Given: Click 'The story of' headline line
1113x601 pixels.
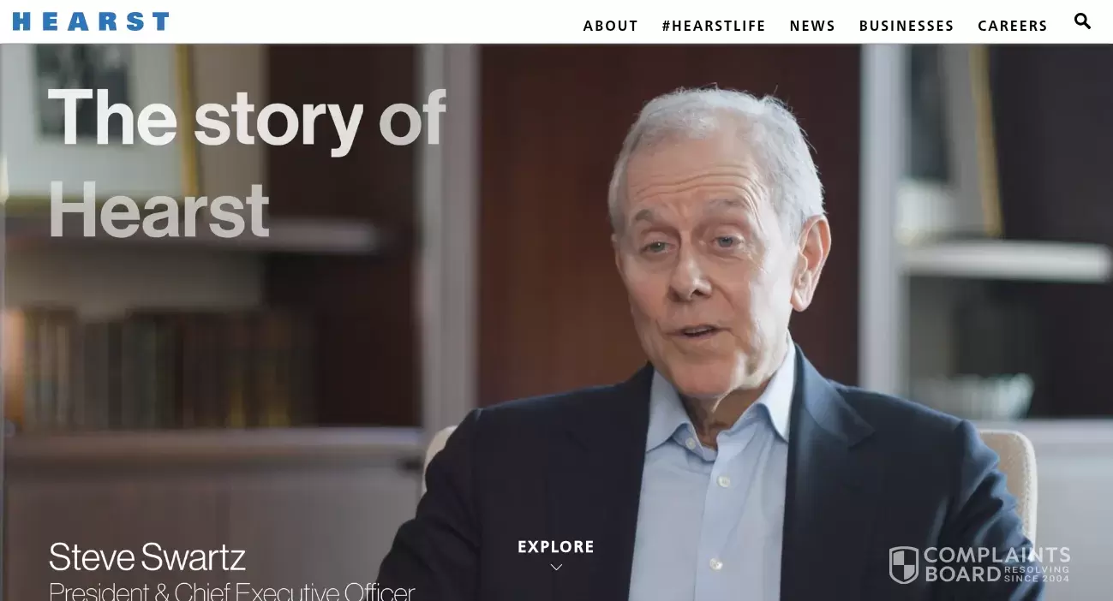Looking at the screenshot, I should click(x=247, y=118).
